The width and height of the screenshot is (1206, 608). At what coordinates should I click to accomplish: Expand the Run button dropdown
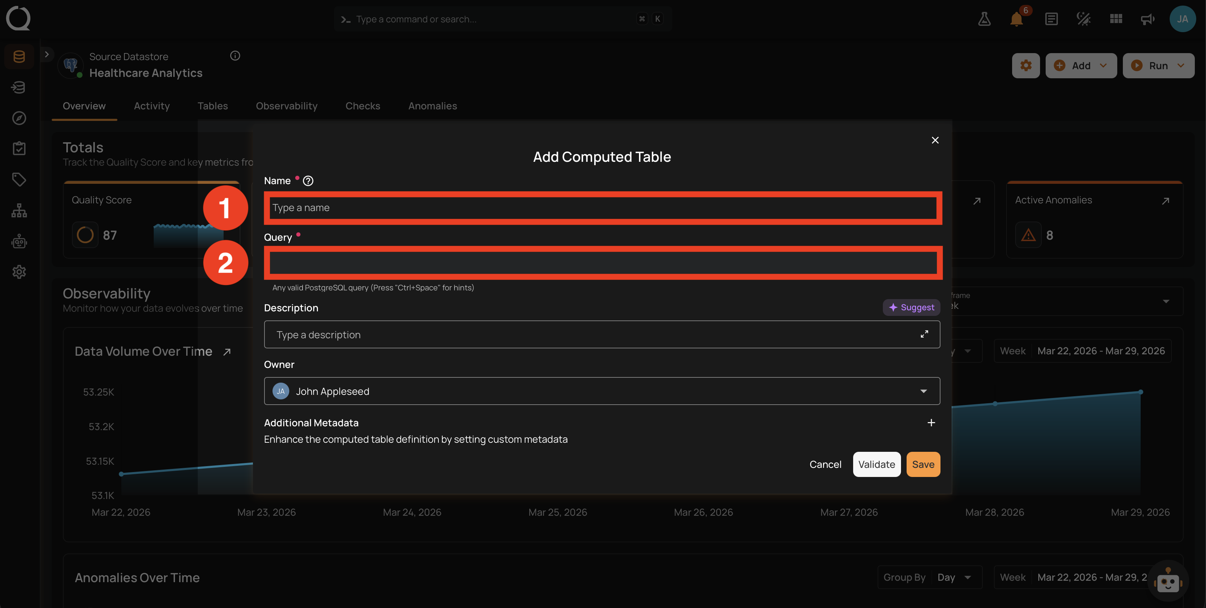pyautogui.click(x=1181, y=66)
